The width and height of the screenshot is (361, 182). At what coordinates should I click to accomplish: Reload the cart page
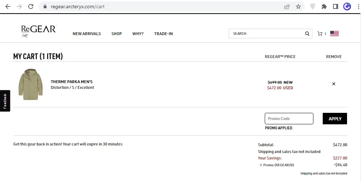pos(31,6)
